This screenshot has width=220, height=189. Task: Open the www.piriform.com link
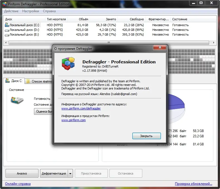click(x=74, y=120)
